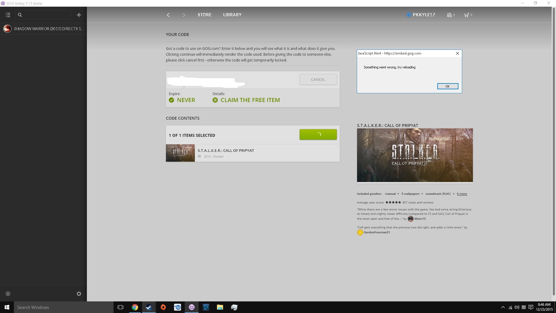Viewport: 556px width, 313px height.
Task: Click Munx13 avatar icon
Action: (x=410, y=219)
